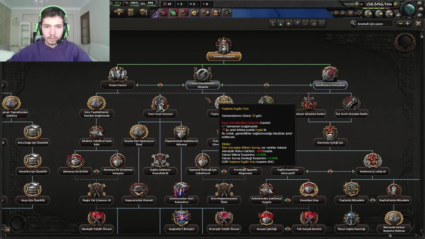Open the question mark alert icon
The height and width of the screenshot is (239, 425).
[x=227, y=13]
